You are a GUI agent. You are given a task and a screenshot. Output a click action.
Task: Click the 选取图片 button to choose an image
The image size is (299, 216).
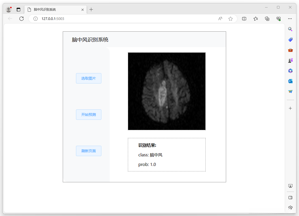tap(88, 78)
